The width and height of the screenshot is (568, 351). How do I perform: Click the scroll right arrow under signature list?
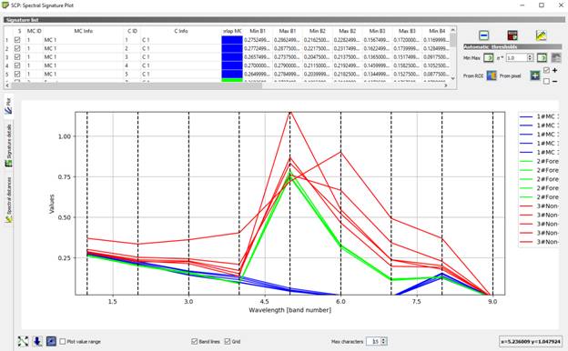click(x=446, y=85)
